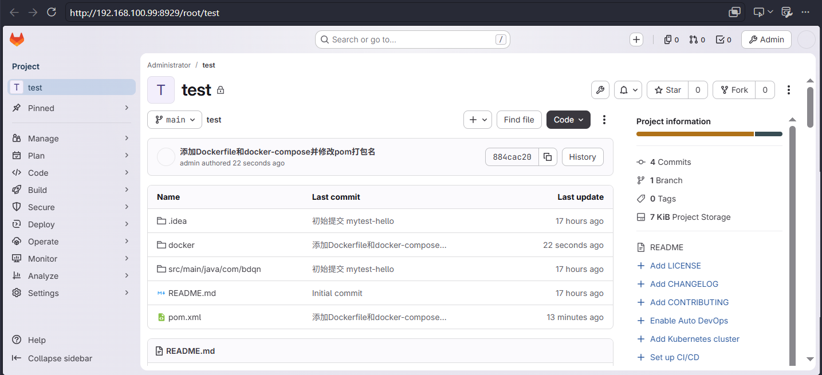This screenshot has height=375, width=822.
Task: Click the README.md markdown file icon
Action: (x=162, y=293)
